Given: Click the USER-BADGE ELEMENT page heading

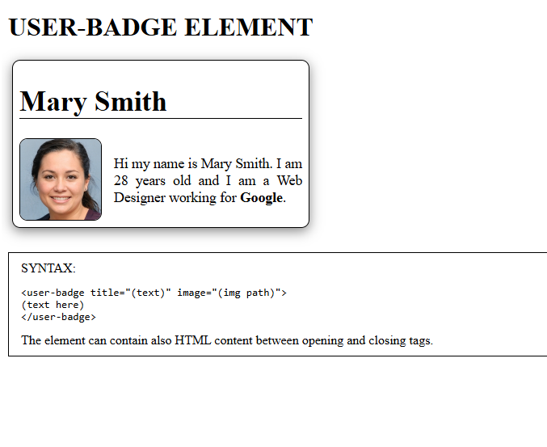Looking at the screenshot, I should [x=160, y=27].
